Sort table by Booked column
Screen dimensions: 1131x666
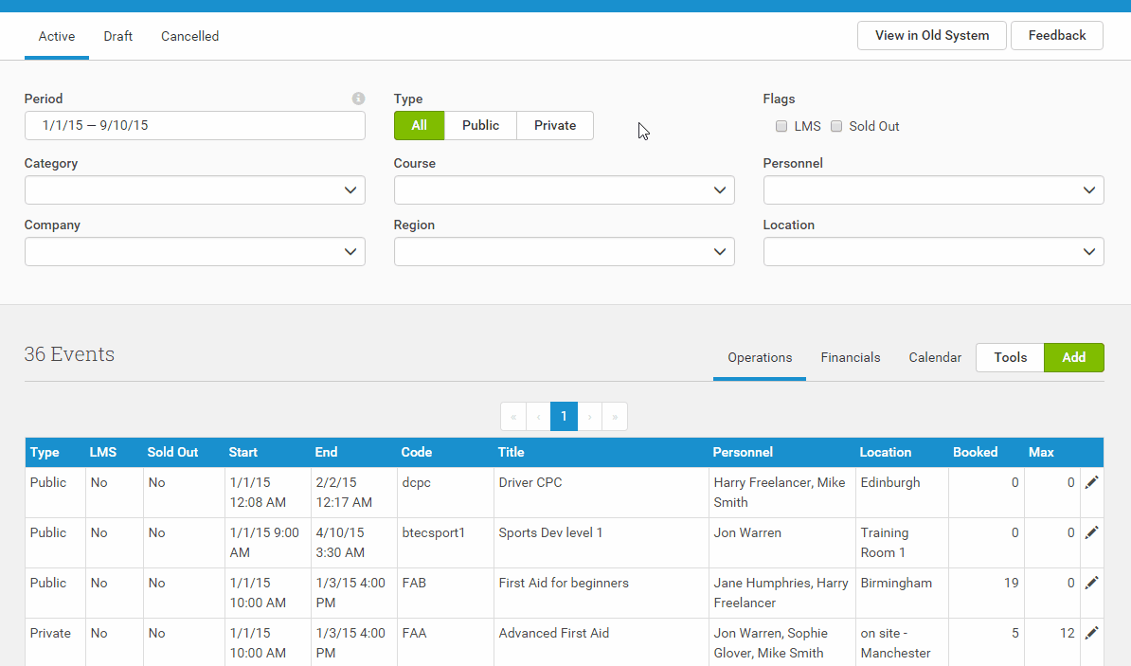[x=976, y=453]
